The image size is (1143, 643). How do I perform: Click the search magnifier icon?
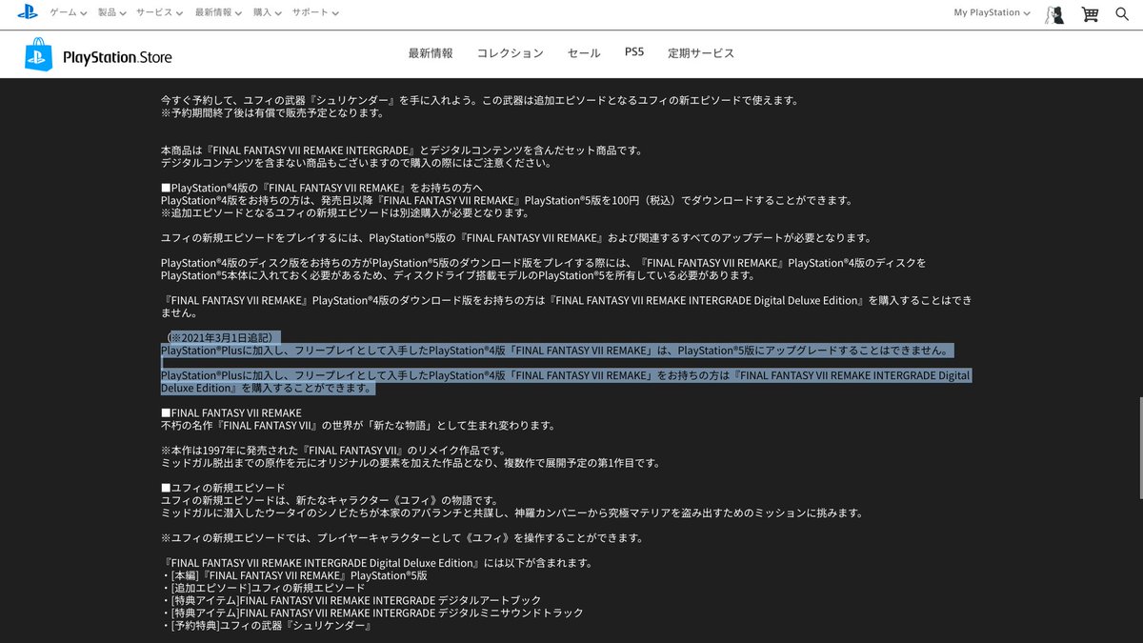point(1122,13)
